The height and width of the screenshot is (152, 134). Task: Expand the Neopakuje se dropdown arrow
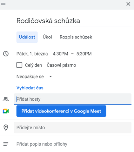(x=50, y=76)
